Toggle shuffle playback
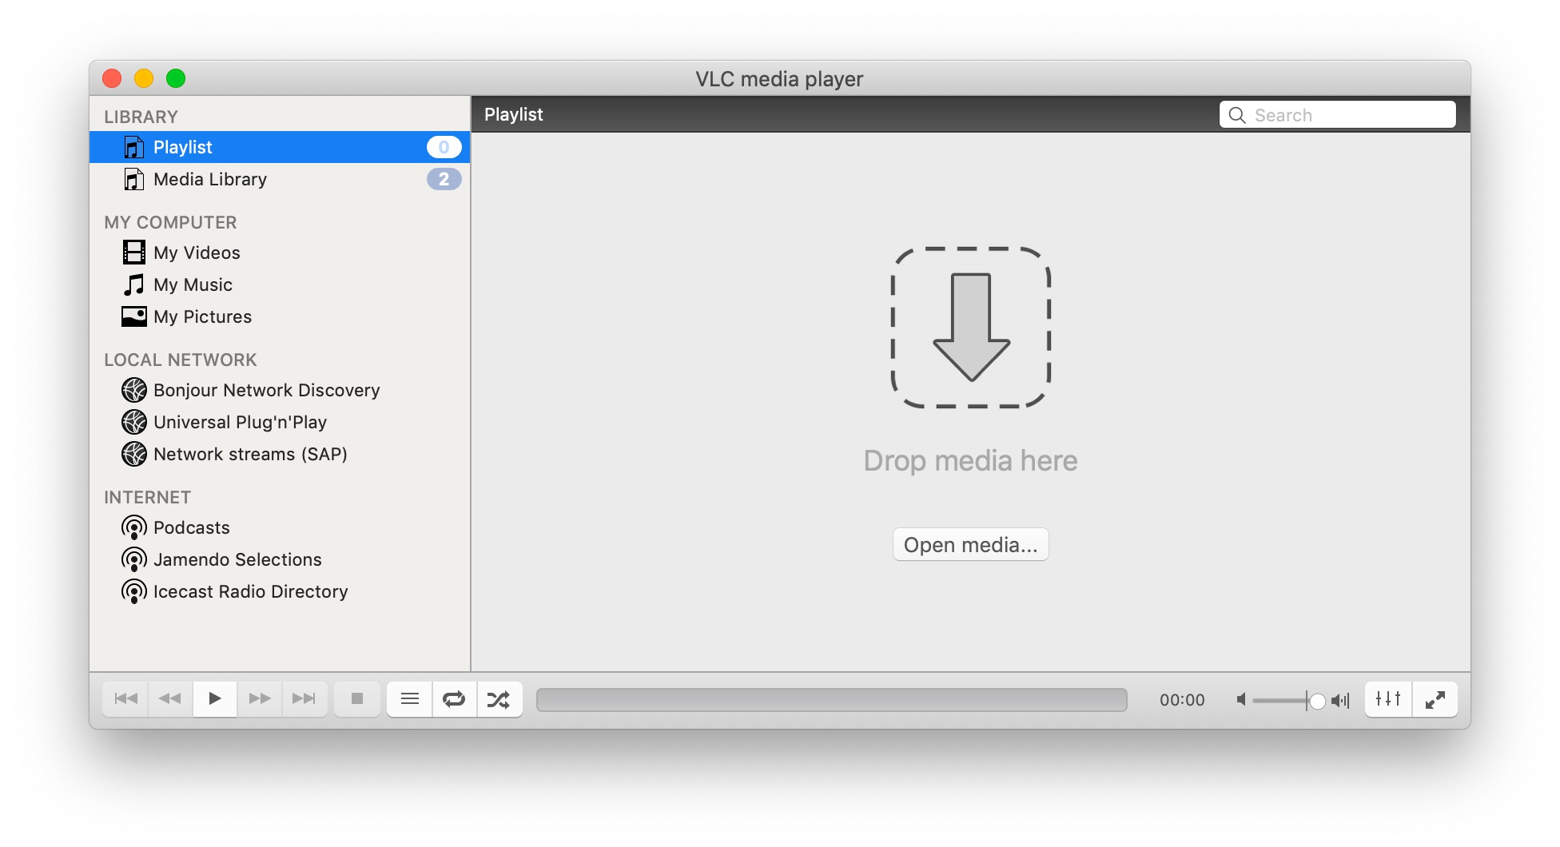The image size is (1560, 847). 499,699
